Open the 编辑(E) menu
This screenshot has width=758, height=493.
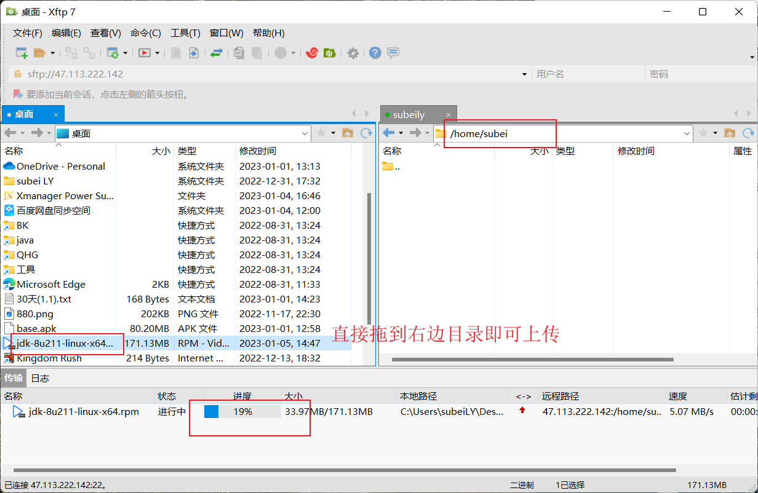point(66,33)
